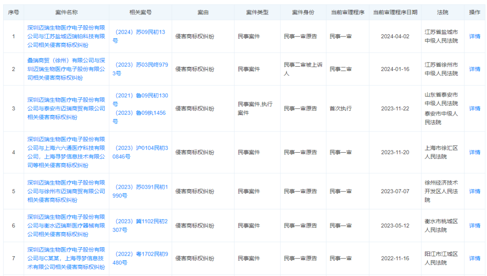Open case name involving 泰安市迈瑞商贸有限公司
The image size is (487, 276).
tap(66, 109)
